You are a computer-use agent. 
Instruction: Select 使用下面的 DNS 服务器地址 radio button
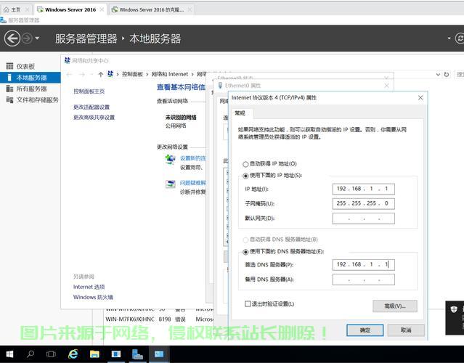(245, 252)
